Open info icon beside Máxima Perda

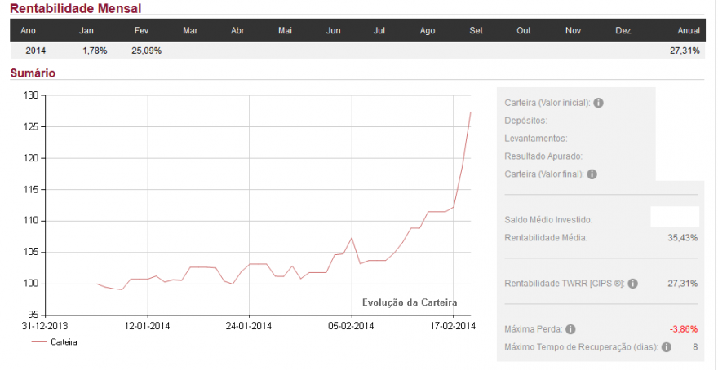coord(570,329)
